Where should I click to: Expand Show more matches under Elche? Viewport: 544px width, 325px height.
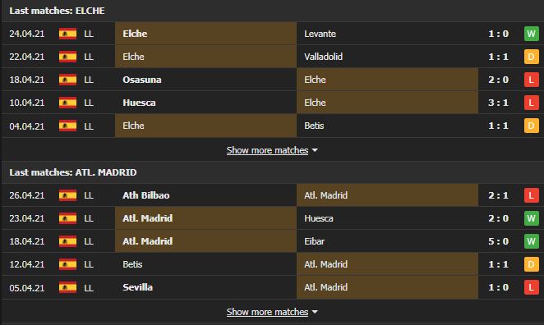[x=268, y=150]
